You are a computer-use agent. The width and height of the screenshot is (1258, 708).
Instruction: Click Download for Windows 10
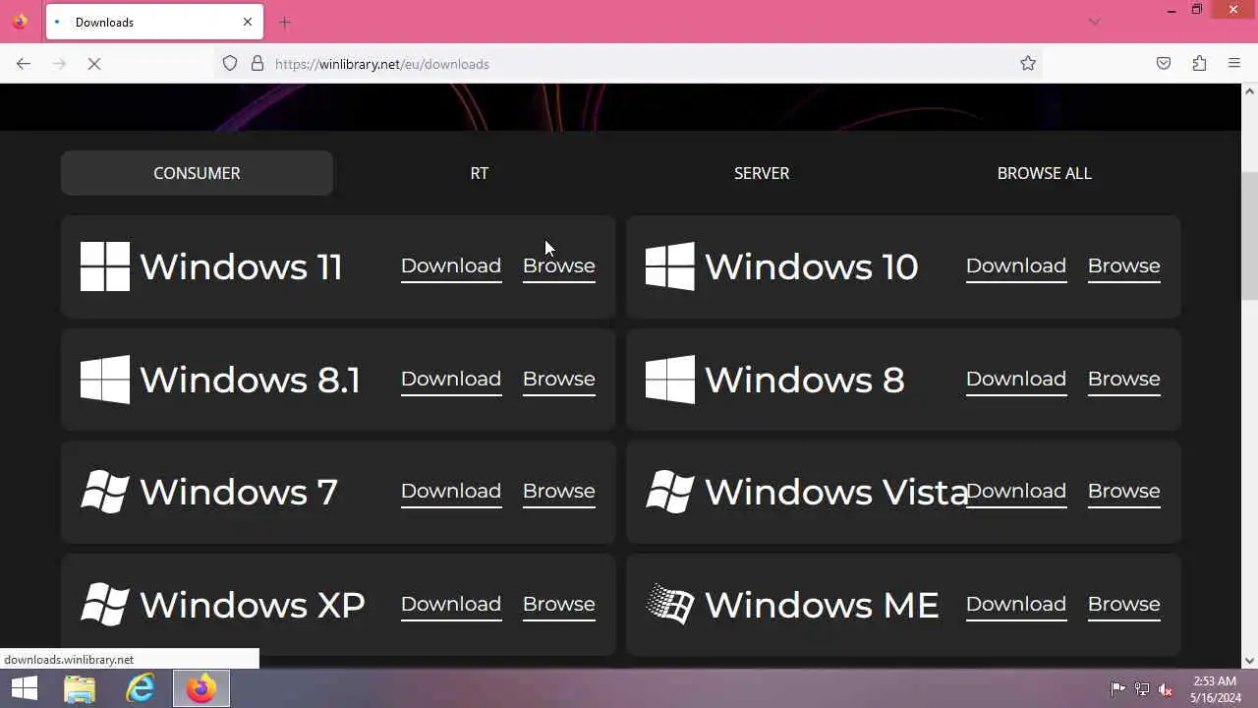coord(1016,266)
